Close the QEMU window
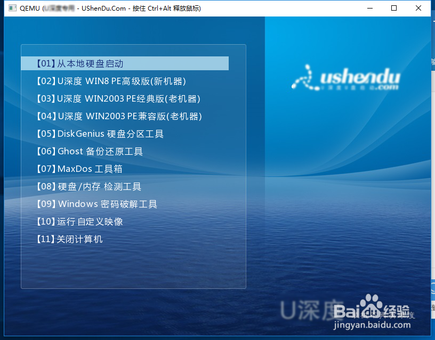Image resolution: width=435 pixels, height=340 pixels. pos(418,9)
